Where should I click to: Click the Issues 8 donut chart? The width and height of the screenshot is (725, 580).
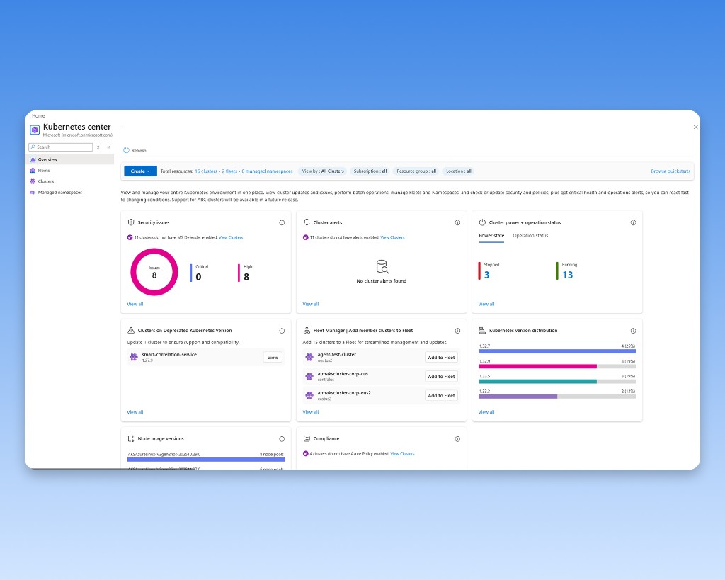coord(154,272)
